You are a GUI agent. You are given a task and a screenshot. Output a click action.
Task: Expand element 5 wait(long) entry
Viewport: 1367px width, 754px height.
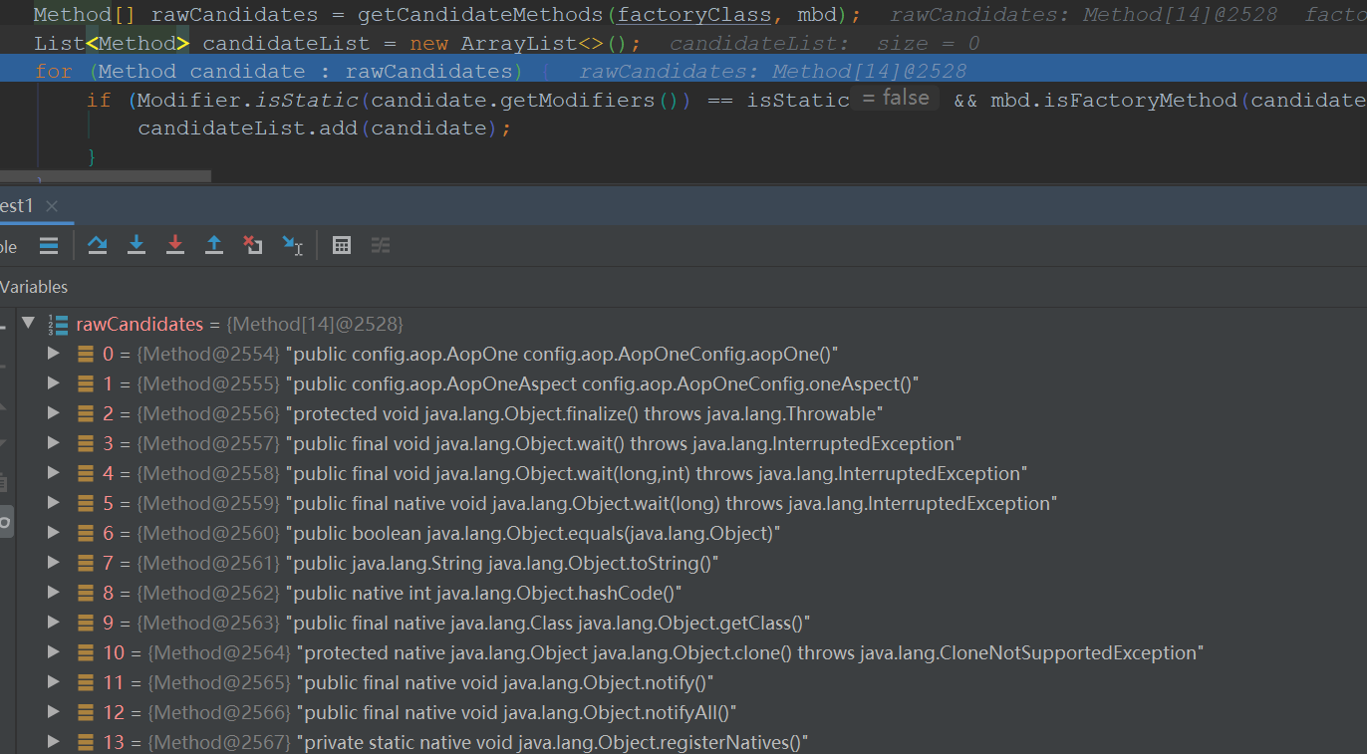[54, 503]
